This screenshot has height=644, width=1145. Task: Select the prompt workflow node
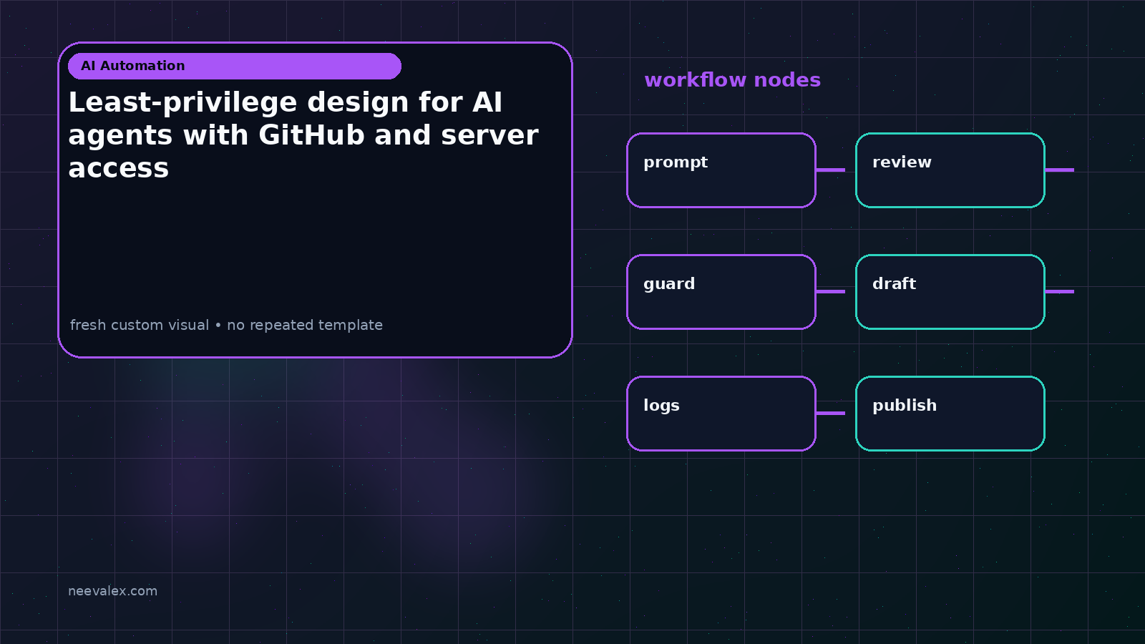(721, 170)
